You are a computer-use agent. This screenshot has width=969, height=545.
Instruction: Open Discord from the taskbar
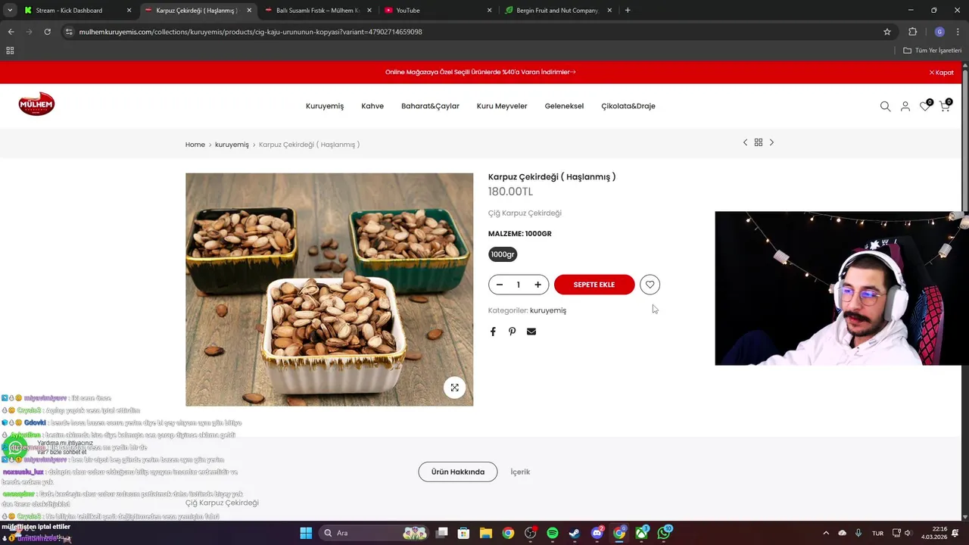coord(597,533)
